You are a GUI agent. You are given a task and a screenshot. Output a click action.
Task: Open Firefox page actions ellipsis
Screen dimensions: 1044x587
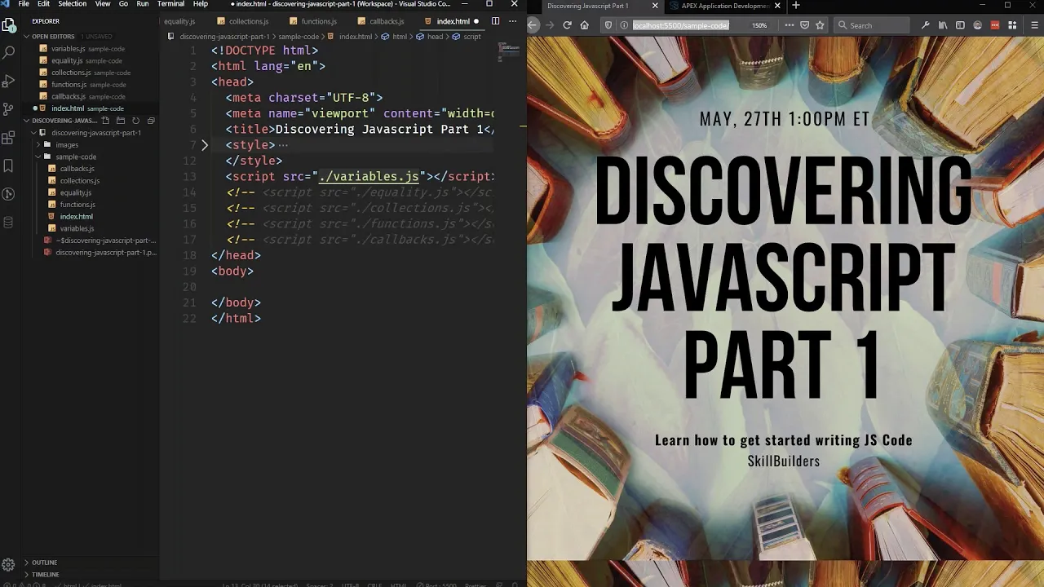[x=789, y=25]
